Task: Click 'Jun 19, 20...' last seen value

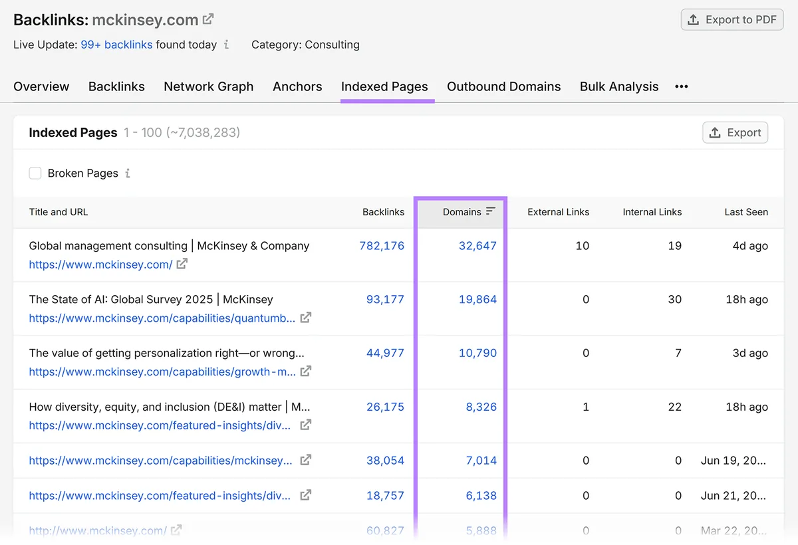Action: tap(734, 460)
